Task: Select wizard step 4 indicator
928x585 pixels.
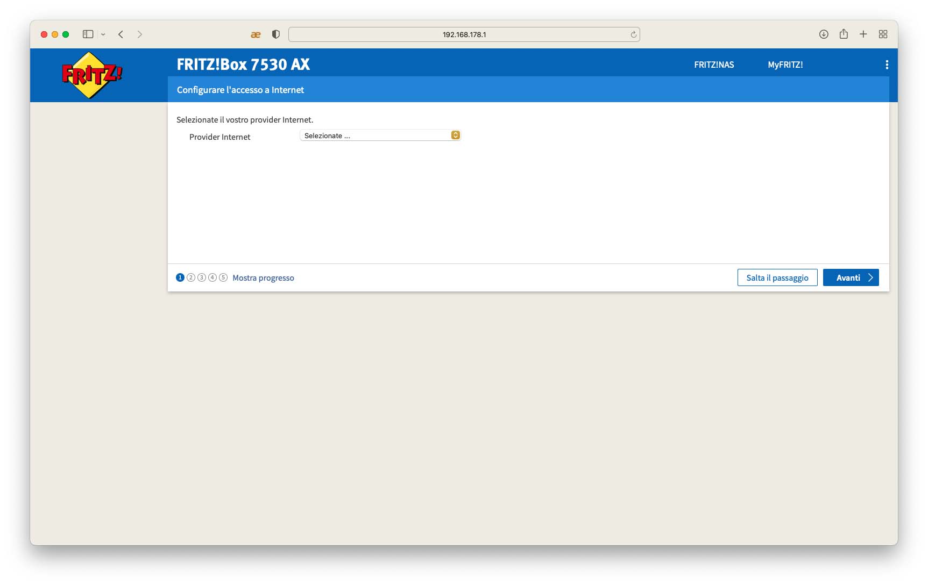Action: pyautogui.click(x=212, y=277)
